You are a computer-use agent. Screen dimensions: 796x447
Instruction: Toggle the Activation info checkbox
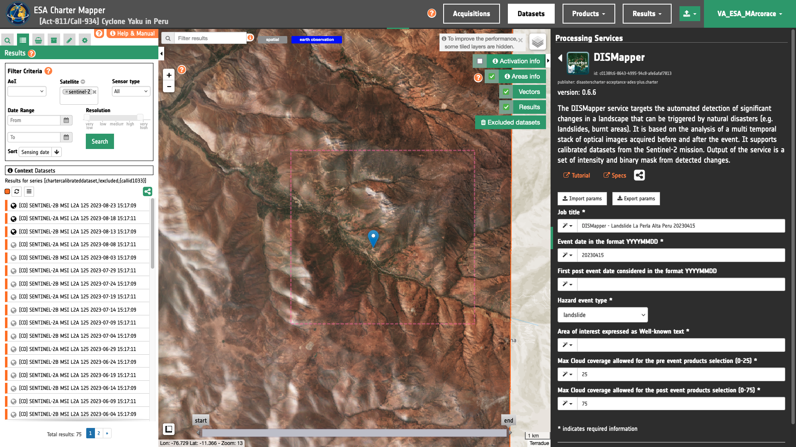coord(480,61)
